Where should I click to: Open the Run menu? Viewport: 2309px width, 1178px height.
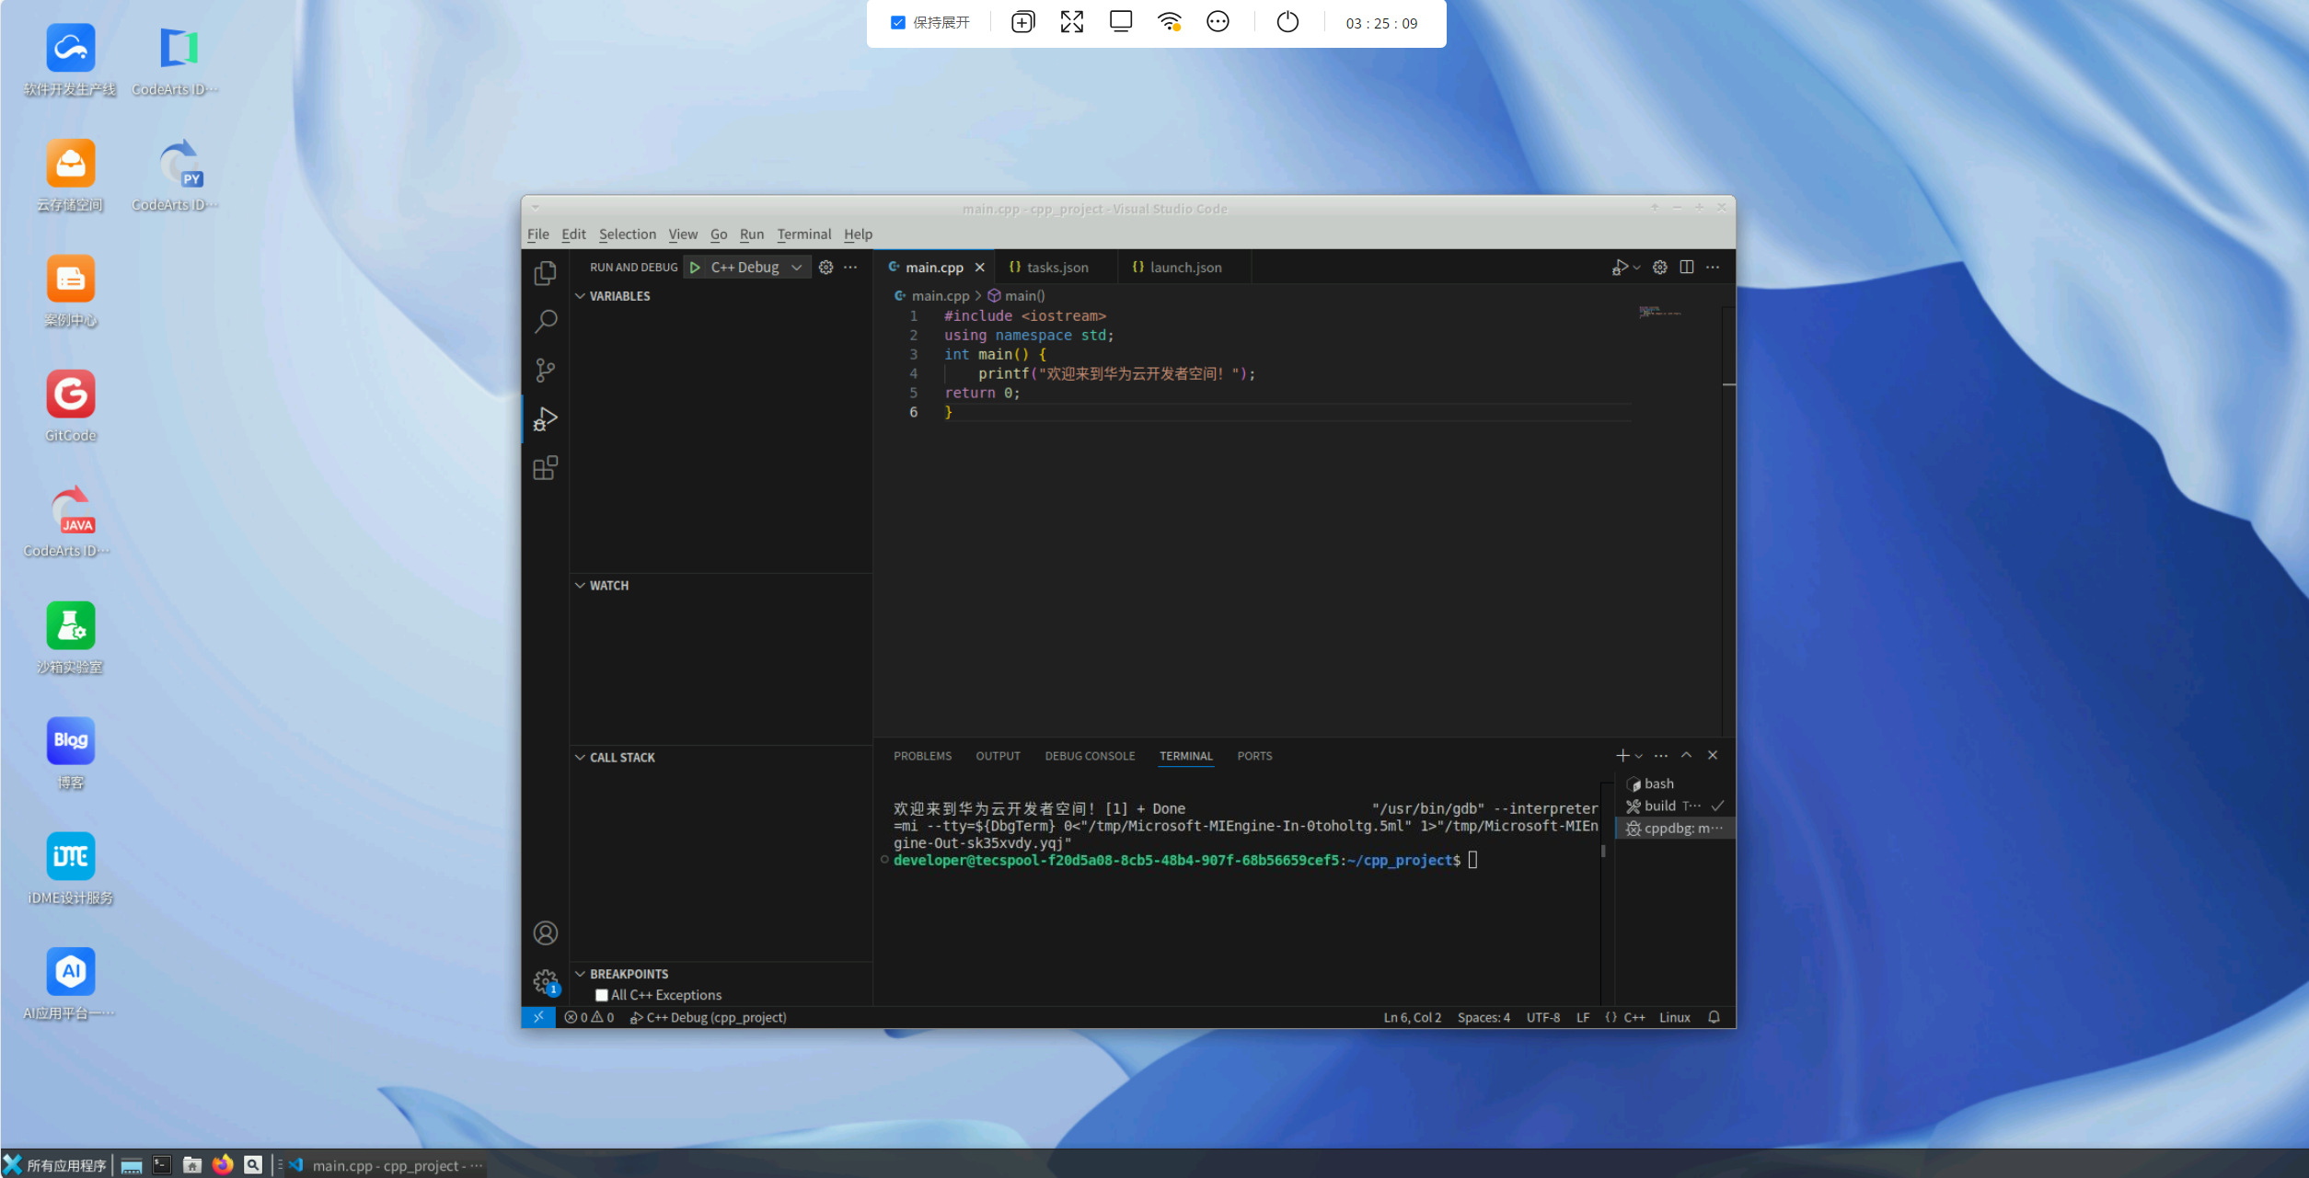(751, 234)
